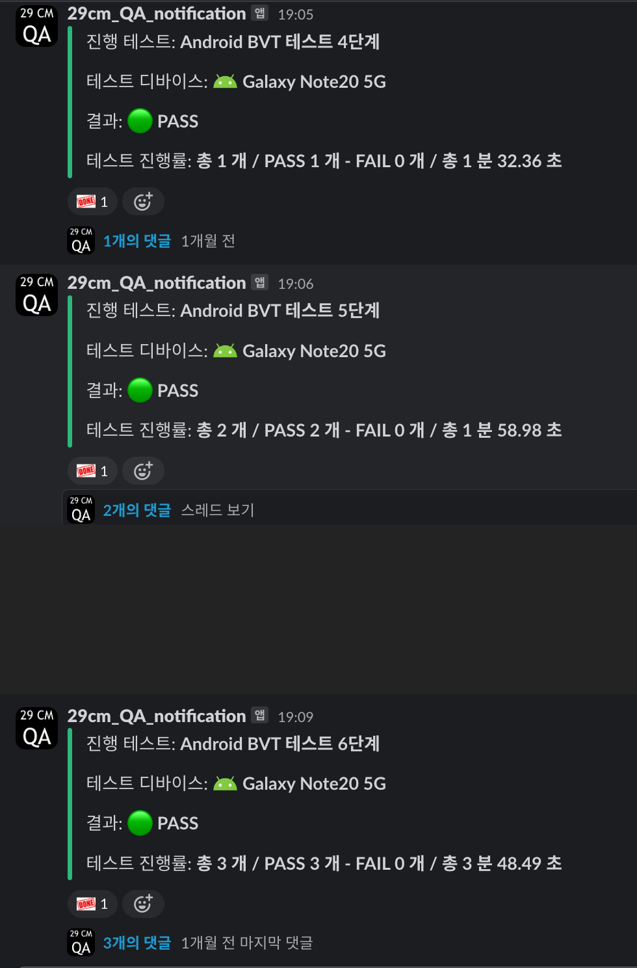The height and width of the screenshot is (968, 637).
Task: Toggle the DONE reaction on the 5단계 message
Action: coord(92,471)
